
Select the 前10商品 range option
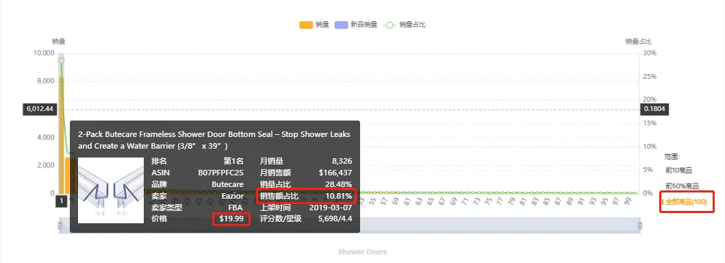click(678, 171)
